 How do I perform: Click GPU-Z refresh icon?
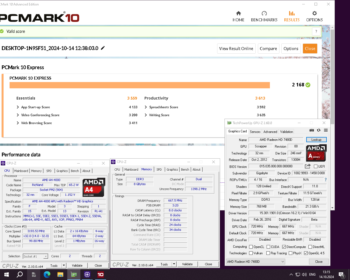(319, 130)
